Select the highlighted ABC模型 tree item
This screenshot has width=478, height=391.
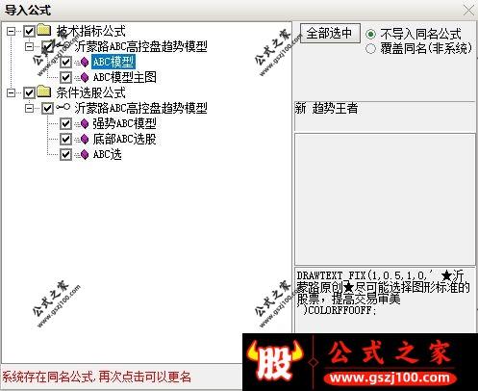click(113, 62)
